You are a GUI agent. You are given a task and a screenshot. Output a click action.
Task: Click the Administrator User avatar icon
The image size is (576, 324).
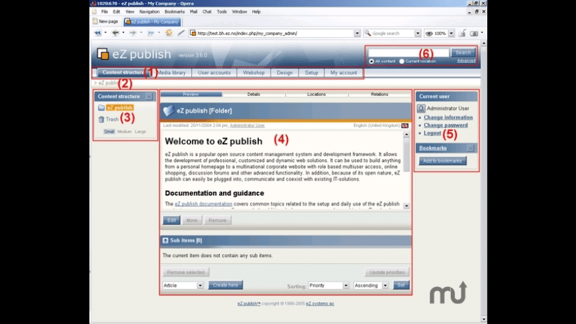pyautogui.click(x=421, y=108)
